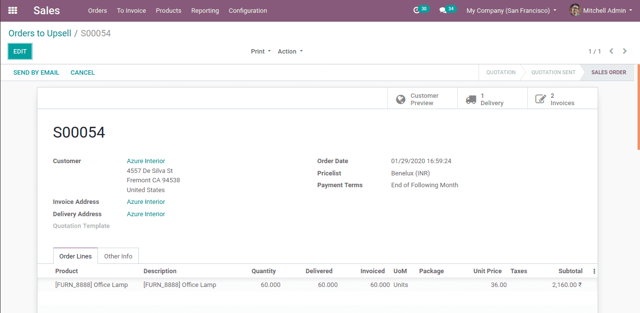This screenshot has height=313, width=640.
Task: Click the unit price 36.00 cell
Action: (x=499, y=285)
